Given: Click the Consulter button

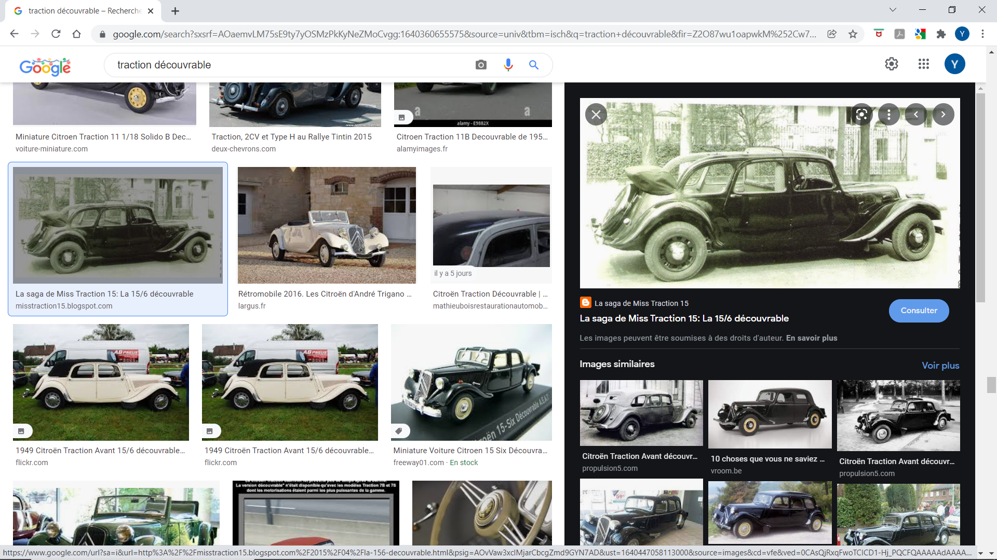Looking at the screenshot, I should point(919,311).
